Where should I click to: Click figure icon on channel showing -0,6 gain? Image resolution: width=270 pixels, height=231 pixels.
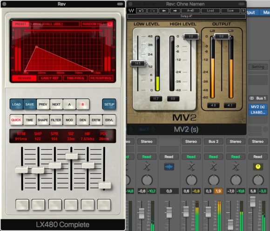point(147,167)
